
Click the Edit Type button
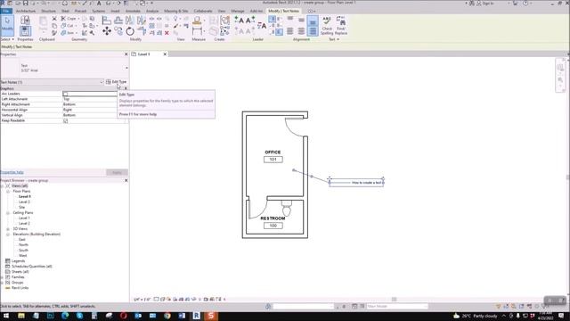(117, 82)
